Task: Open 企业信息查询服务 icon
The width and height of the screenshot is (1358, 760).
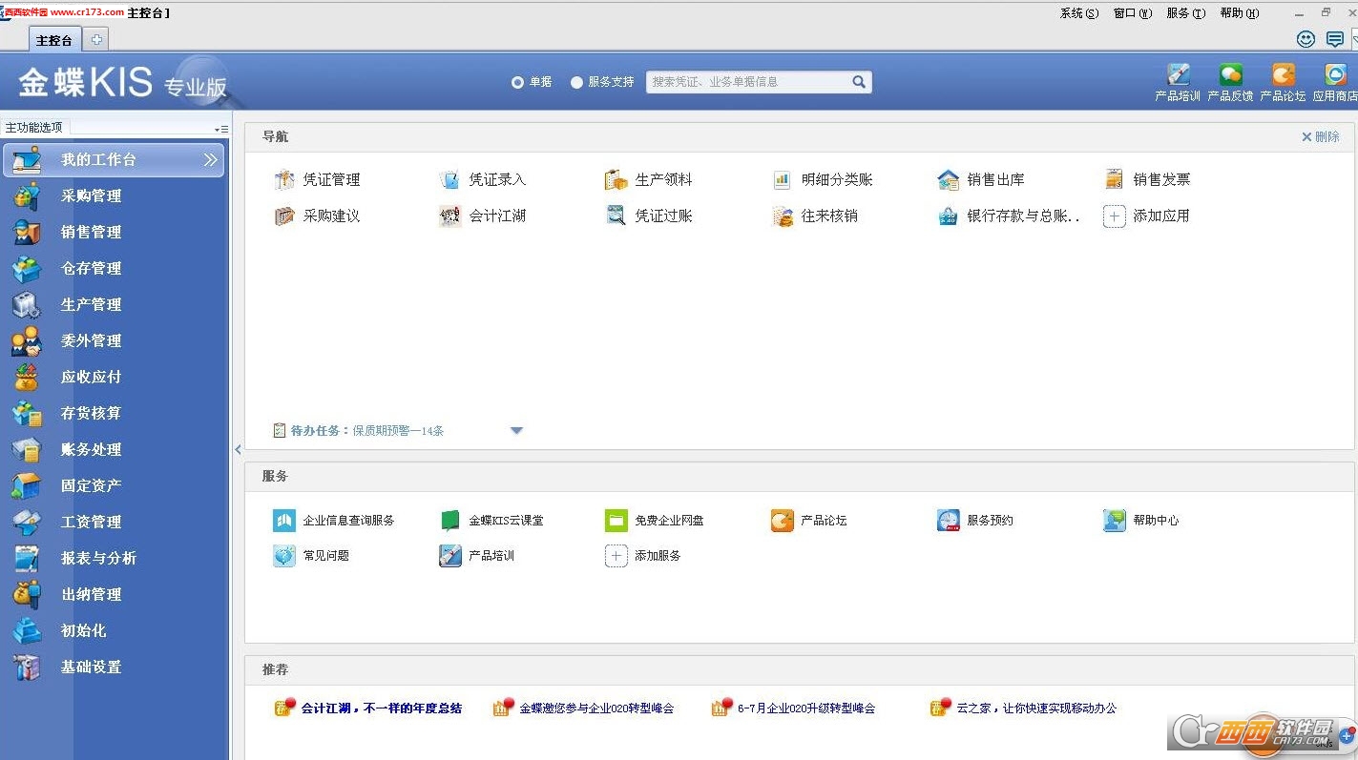Action: point(284,520)
